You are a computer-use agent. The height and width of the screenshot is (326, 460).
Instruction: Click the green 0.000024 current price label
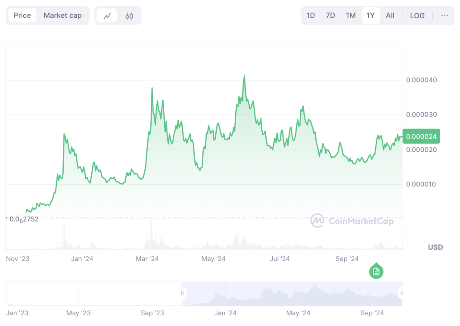click(421, 137)
